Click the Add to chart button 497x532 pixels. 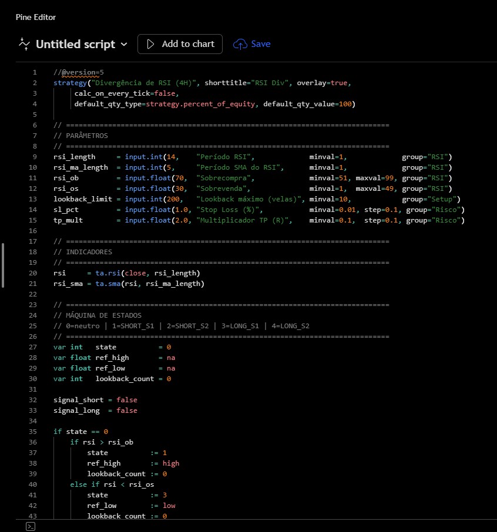pyautogui.click(x=180, y=44)
